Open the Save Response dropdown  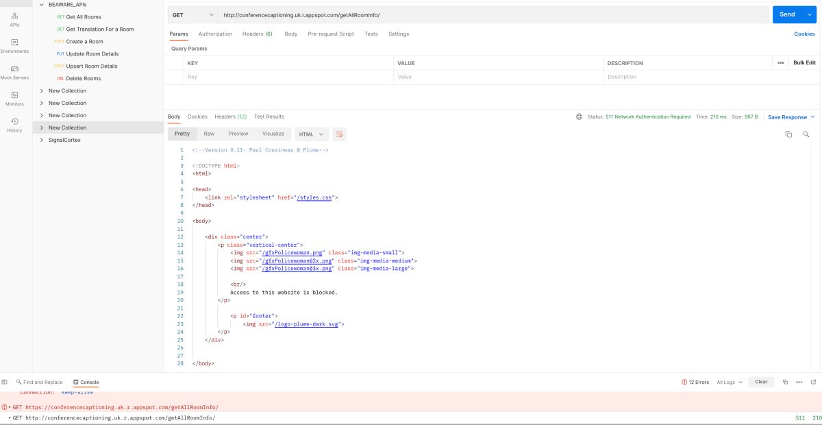(x=791, y=117)
